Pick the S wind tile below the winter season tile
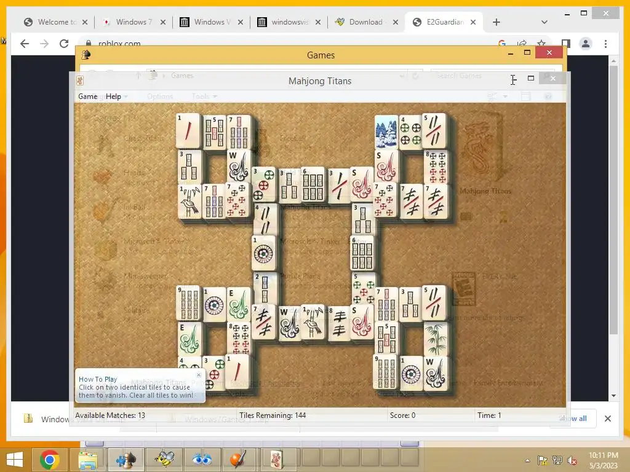Screen dimensions: 630x472 tap(387, 166)
